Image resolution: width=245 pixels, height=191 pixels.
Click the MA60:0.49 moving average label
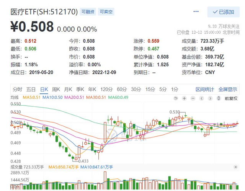118,98
